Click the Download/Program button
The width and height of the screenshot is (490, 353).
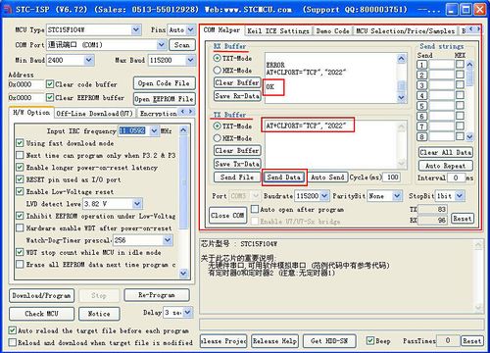41,295
